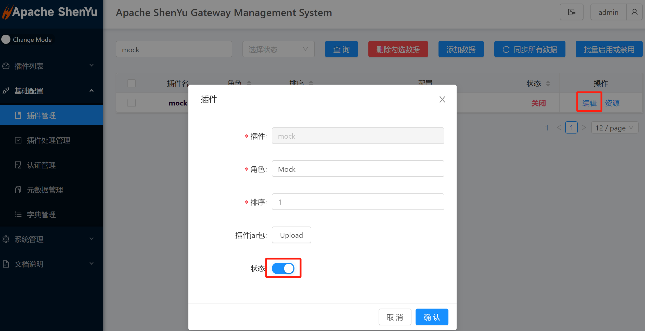Screen dimensions: 645x331
Task: Click the sort arrows on 排序 column
Action: (x=311, y=82)
